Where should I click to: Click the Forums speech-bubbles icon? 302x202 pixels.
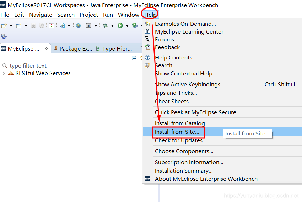(147, 39)
